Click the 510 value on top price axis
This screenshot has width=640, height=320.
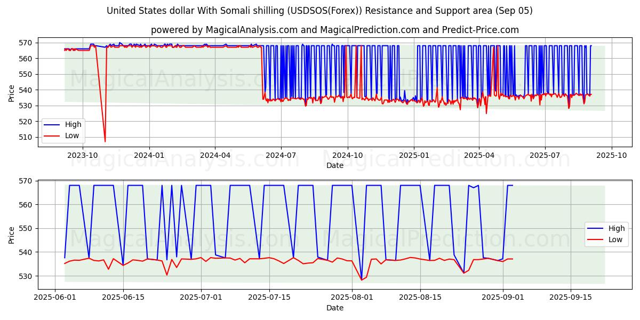27,137
